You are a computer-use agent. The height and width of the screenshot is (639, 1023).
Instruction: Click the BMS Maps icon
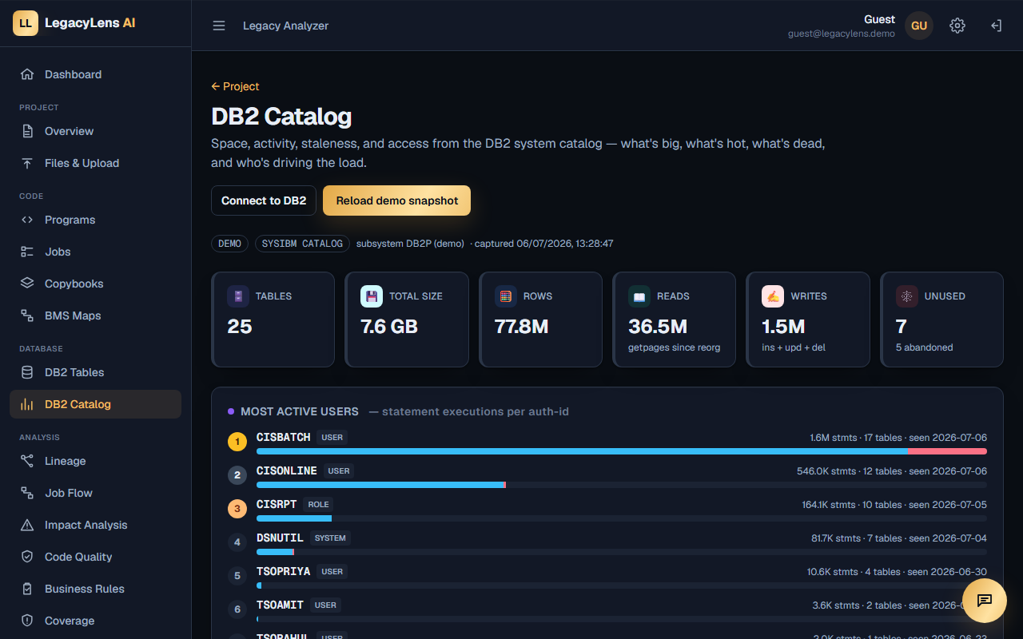[x=27, y=316]
